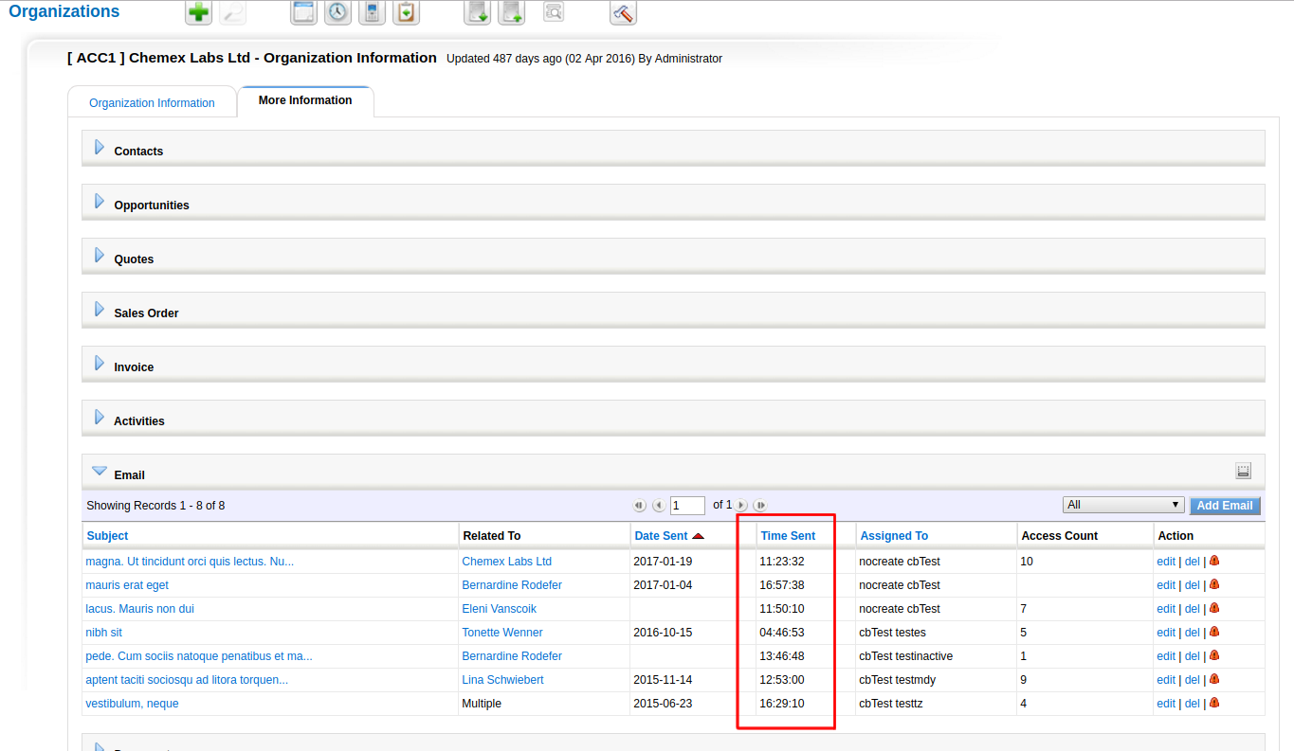Click the green plus Create Organization icon
This screenshot has height=751, width=1294.
tap(199, 12)
